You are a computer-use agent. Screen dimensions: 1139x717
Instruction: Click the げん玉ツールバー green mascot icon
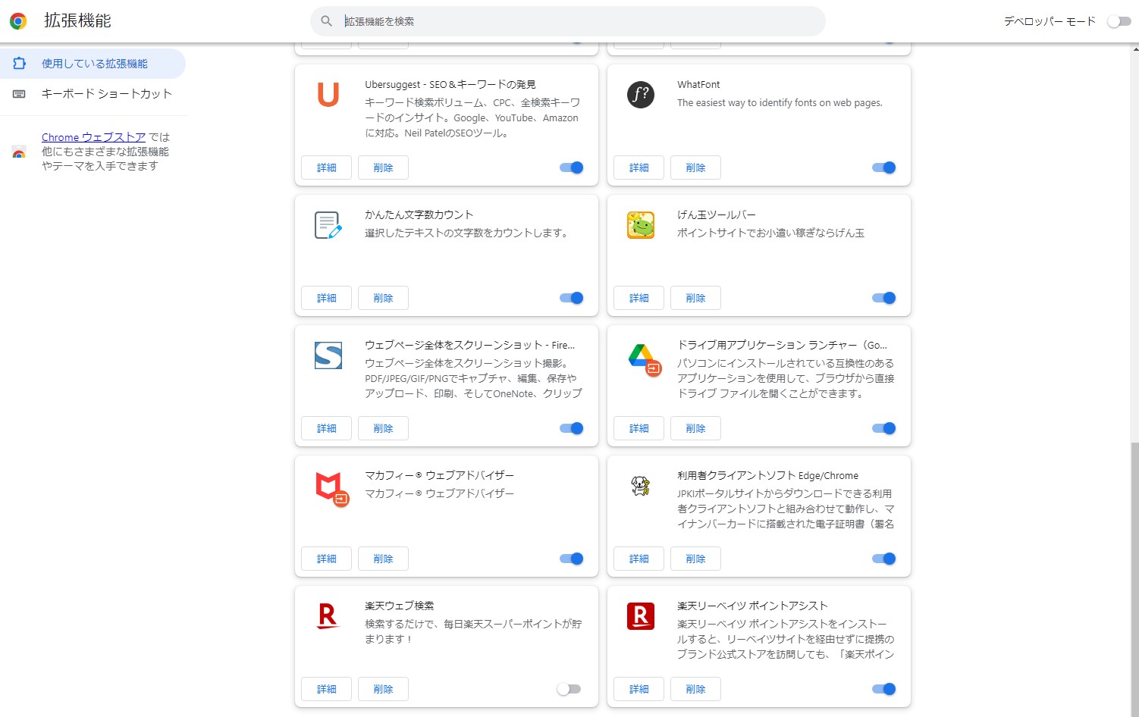pos(641,225)
